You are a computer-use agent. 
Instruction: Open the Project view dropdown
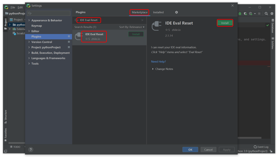pyautogui.click(x=18, y=20)
